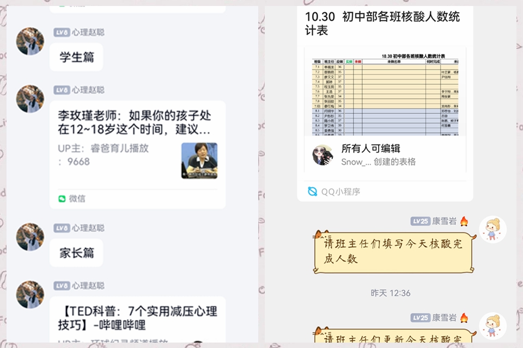Tap the Snow_ creator avatar

[323, 155]
